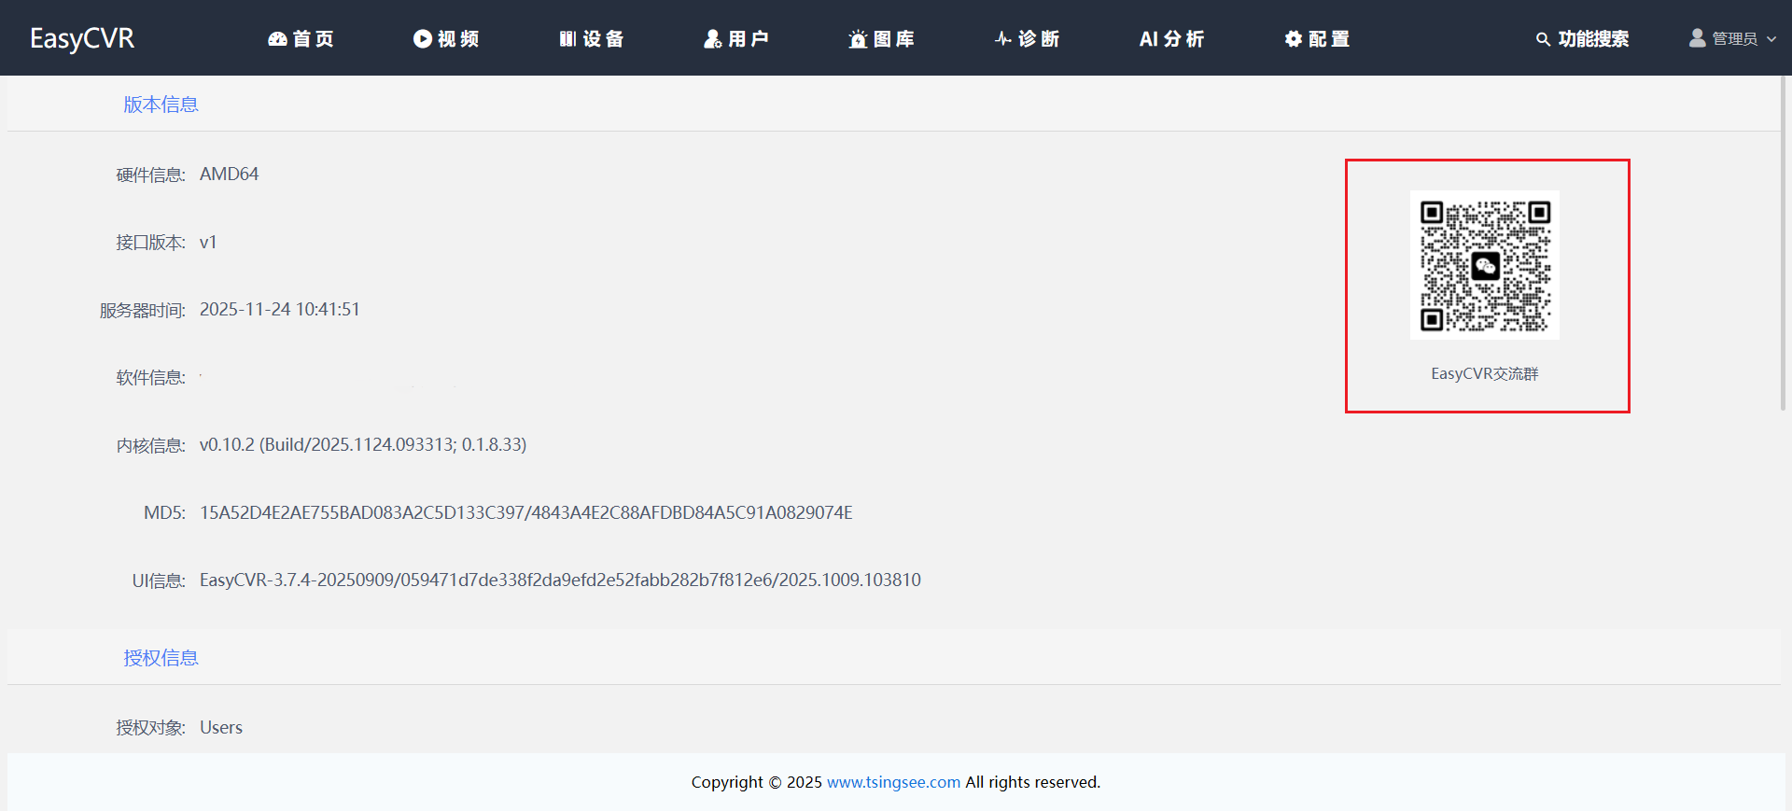Click the vertical page scrollbar

tap(1783, 243)
